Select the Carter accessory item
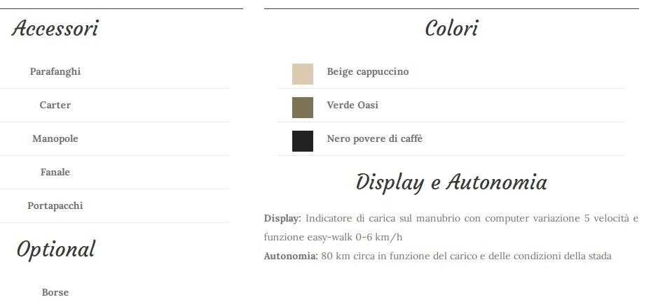 55,106
